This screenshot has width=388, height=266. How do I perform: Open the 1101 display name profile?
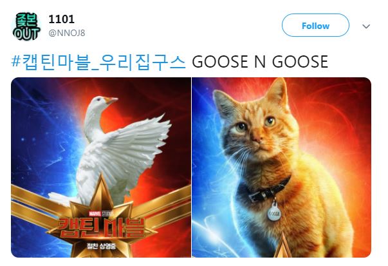(61, 19)
